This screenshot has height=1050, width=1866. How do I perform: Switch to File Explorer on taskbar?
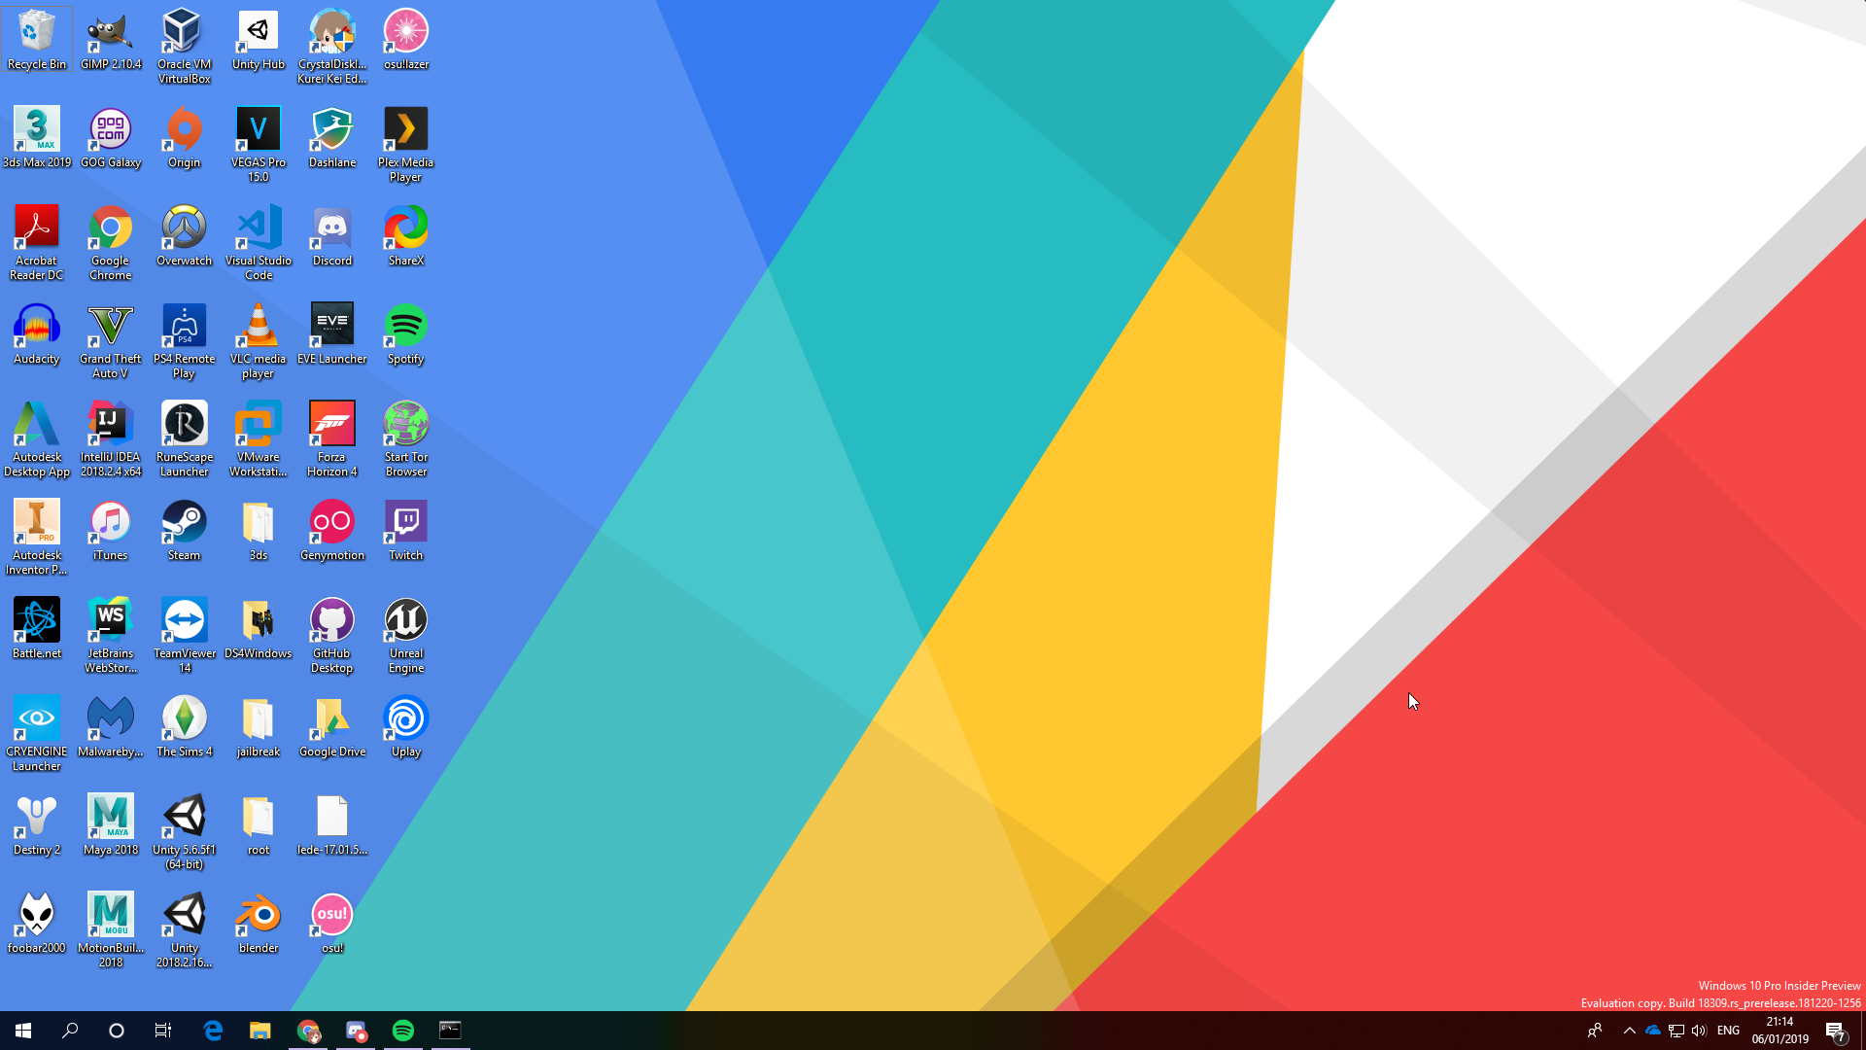(x=259, y=1031)
